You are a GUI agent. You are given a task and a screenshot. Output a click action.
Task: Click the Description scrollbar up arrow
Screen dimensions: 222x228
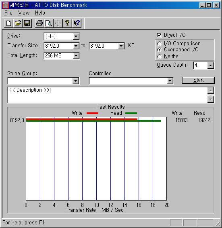[x=211, y=91]
